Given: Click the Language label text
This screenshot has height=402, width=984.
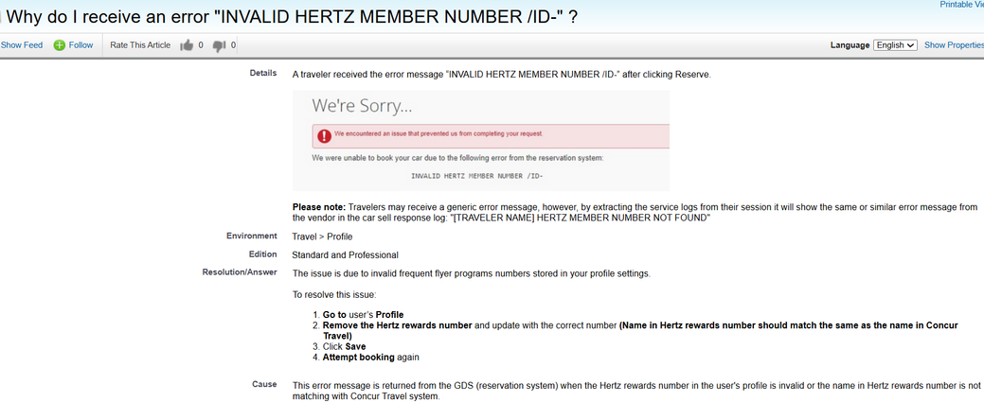Looking at the screenshot, I should click(x=850, y=45).
